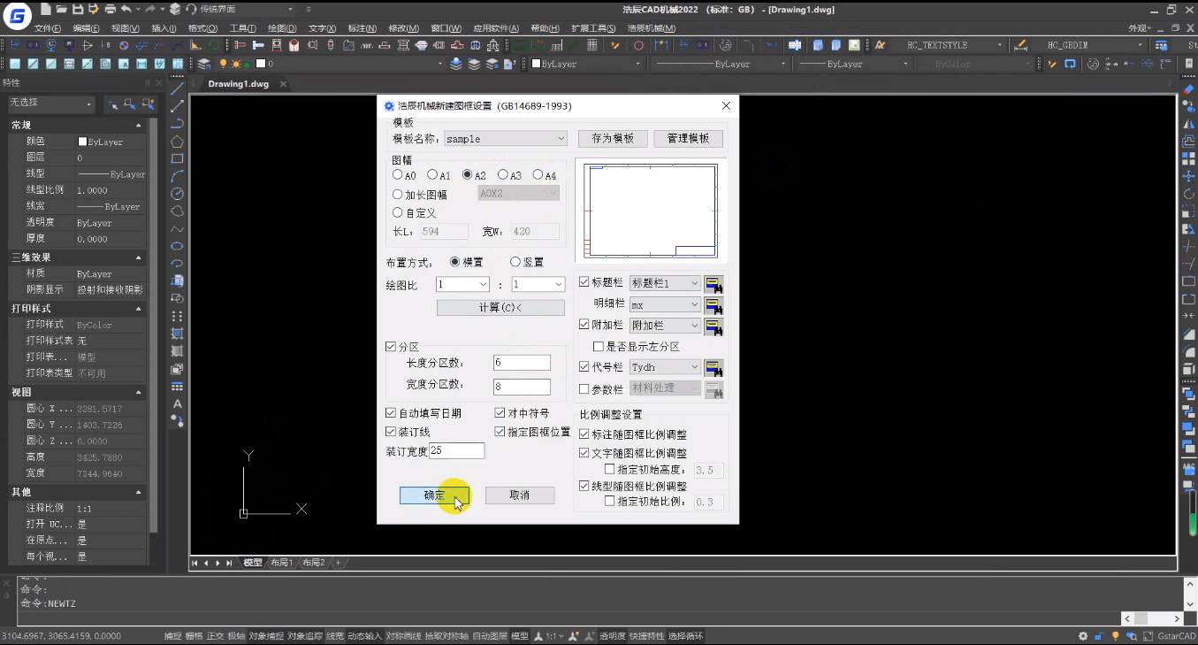
Task: Click the text style icon beside HC_TEXTSTYLE
Action: pyautogui.click(x=880, y=45)
